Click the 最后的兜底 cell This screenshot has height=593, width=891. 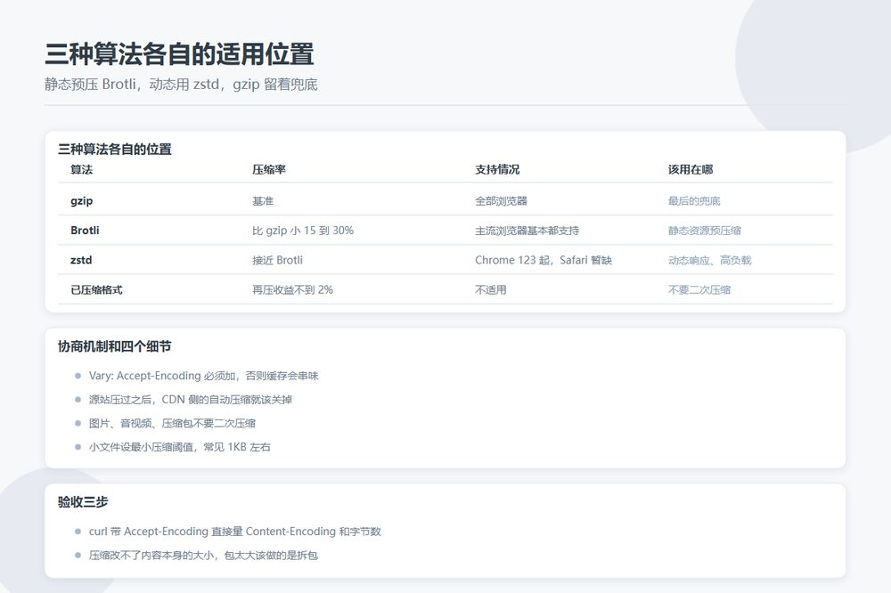coord(694,200)
